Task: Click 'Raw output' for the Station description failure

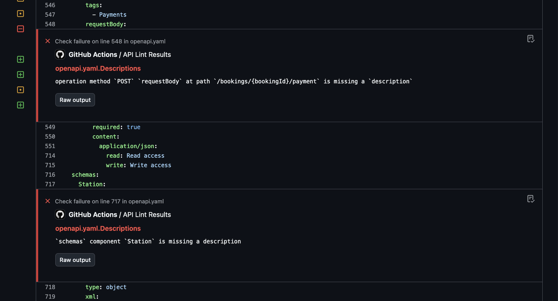Action: coord(75,260)
